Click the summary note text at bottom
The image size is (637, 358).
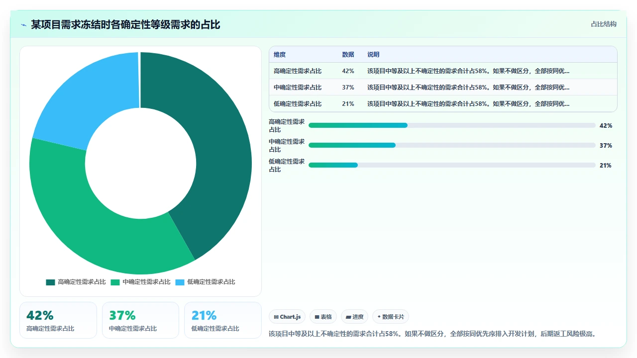click(x=432, y=334)
